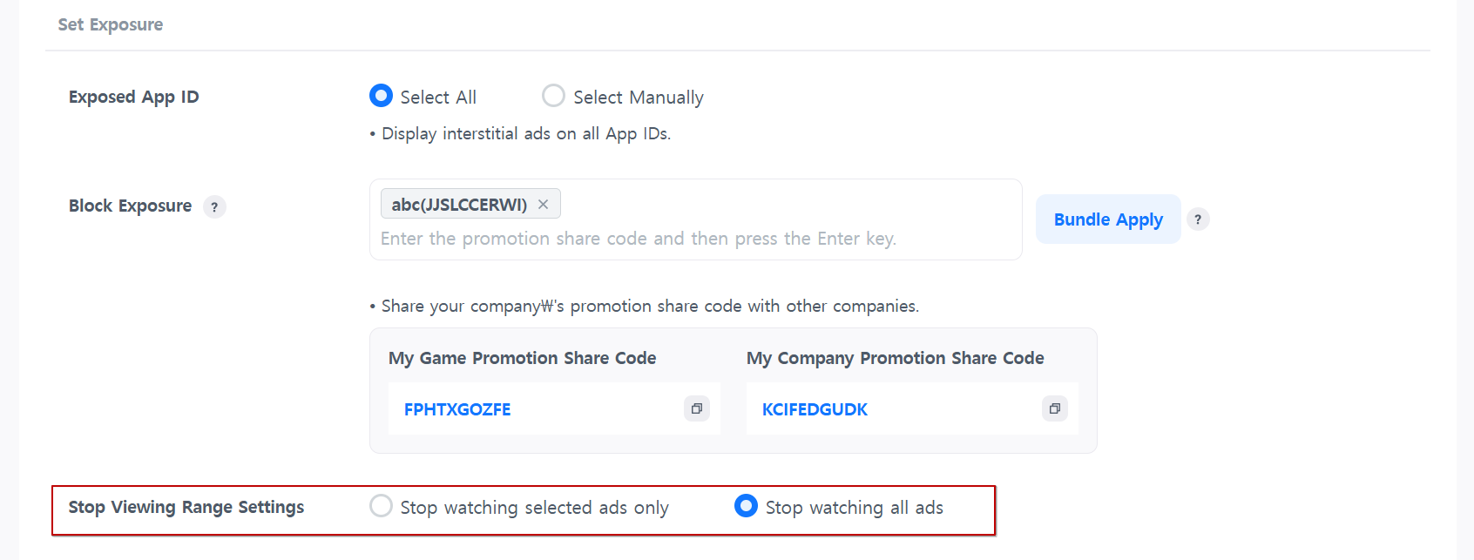Open the Block Exposure help tooltip icon
This screenshot has height=560, width=1474.
coord(214,207)
